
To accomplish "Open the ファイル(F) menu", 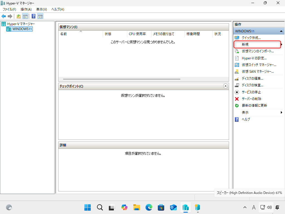I will click(9, 9).
